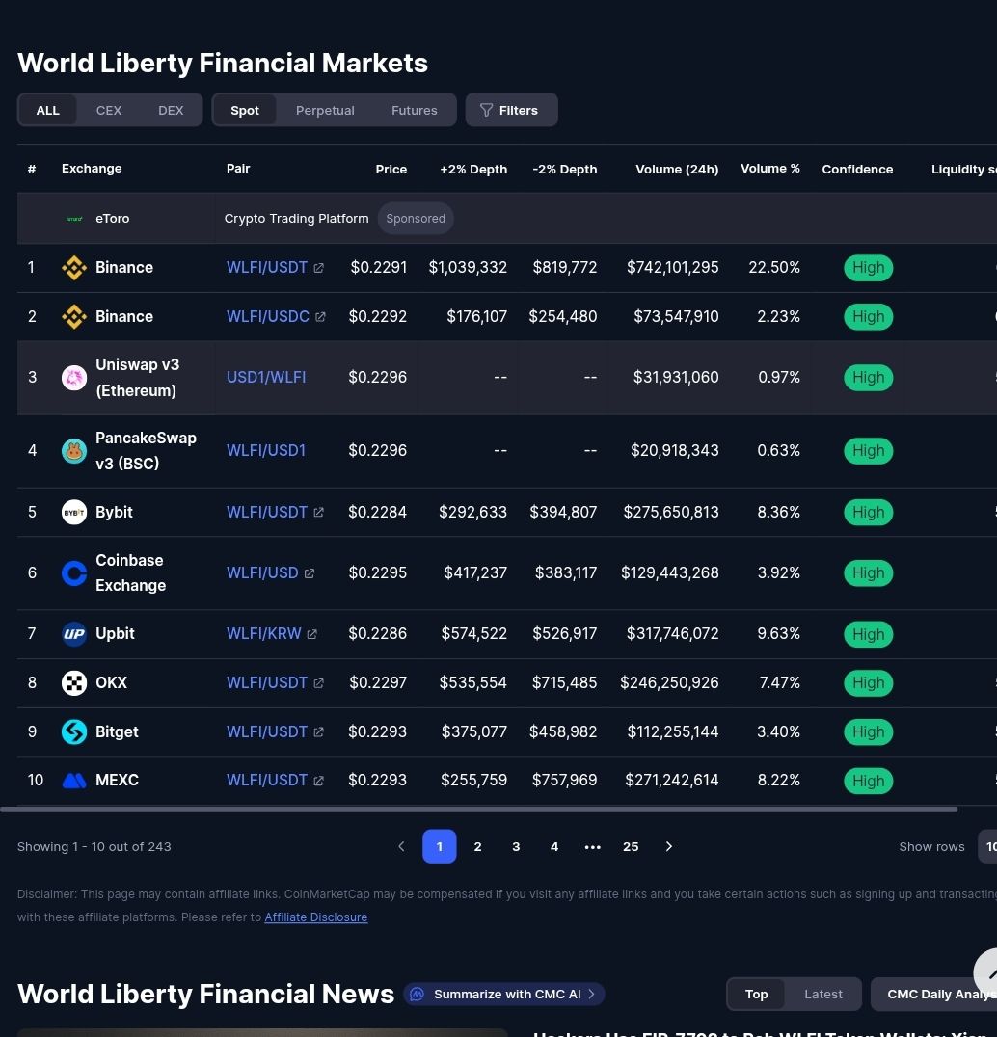Open CMC Daily Analysis tab

pos(933,994)
